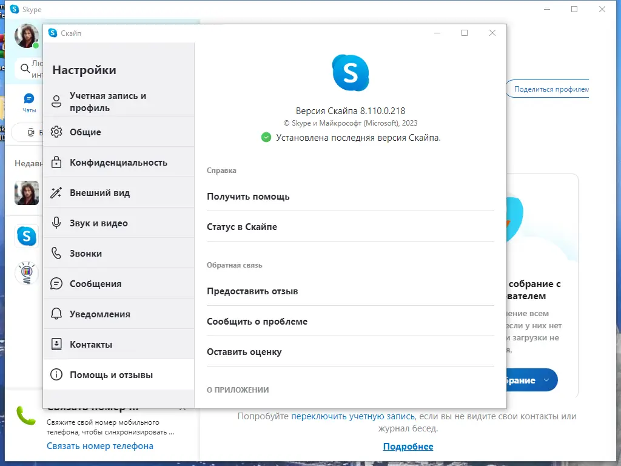Click the Версия Скайпа 8.110.0.218 text
Screen dimensions: 621x466
[x=351, y=111]
